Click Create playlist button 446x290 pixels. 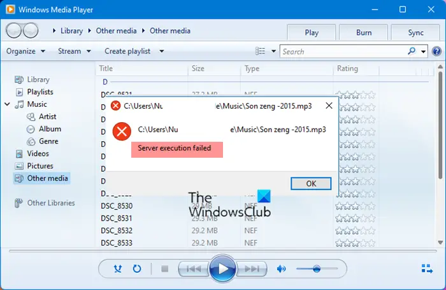[127, 51]
